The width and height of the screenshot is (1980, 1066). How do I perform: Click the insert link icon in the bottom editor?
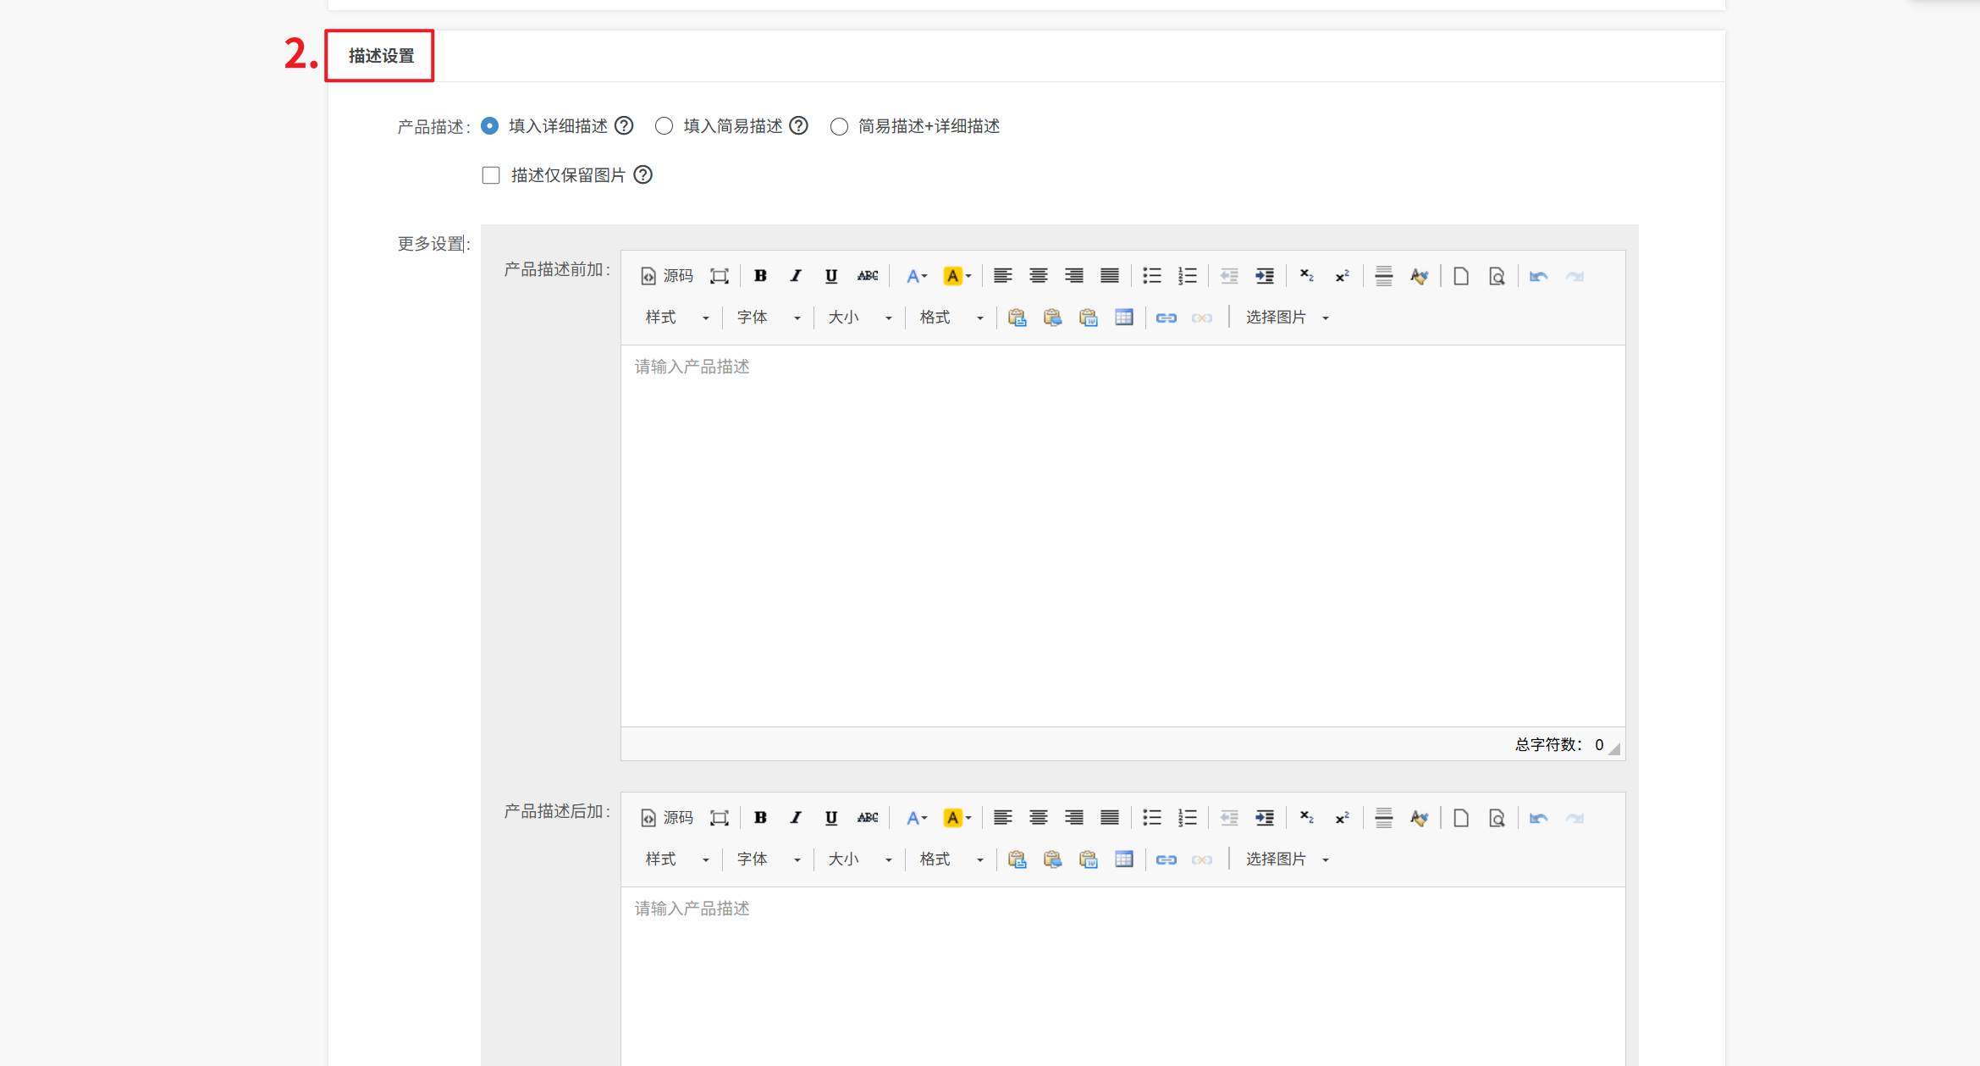[1166, 859]
